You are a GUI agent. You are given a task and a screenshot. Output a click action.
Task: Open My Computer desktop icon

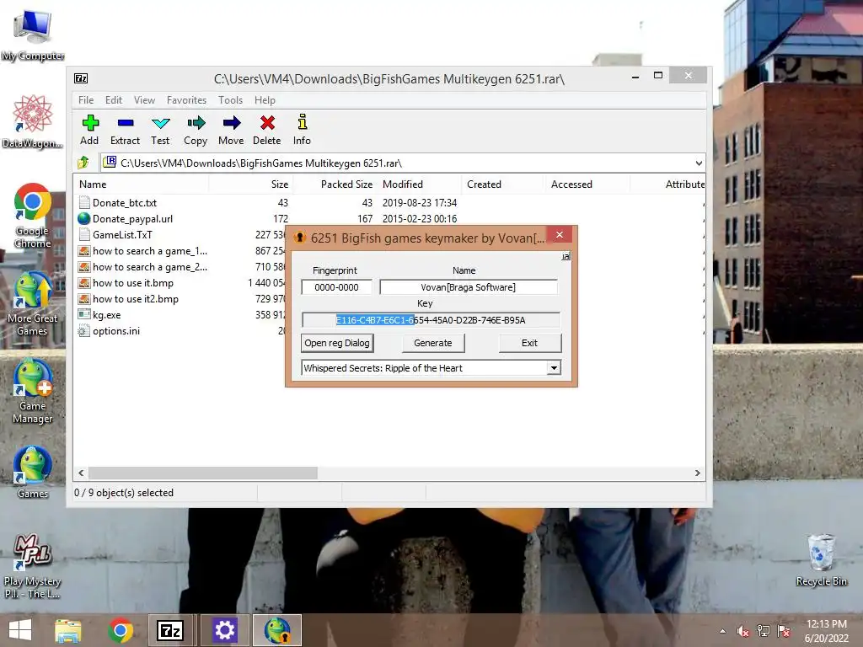[x=33, y=34]
